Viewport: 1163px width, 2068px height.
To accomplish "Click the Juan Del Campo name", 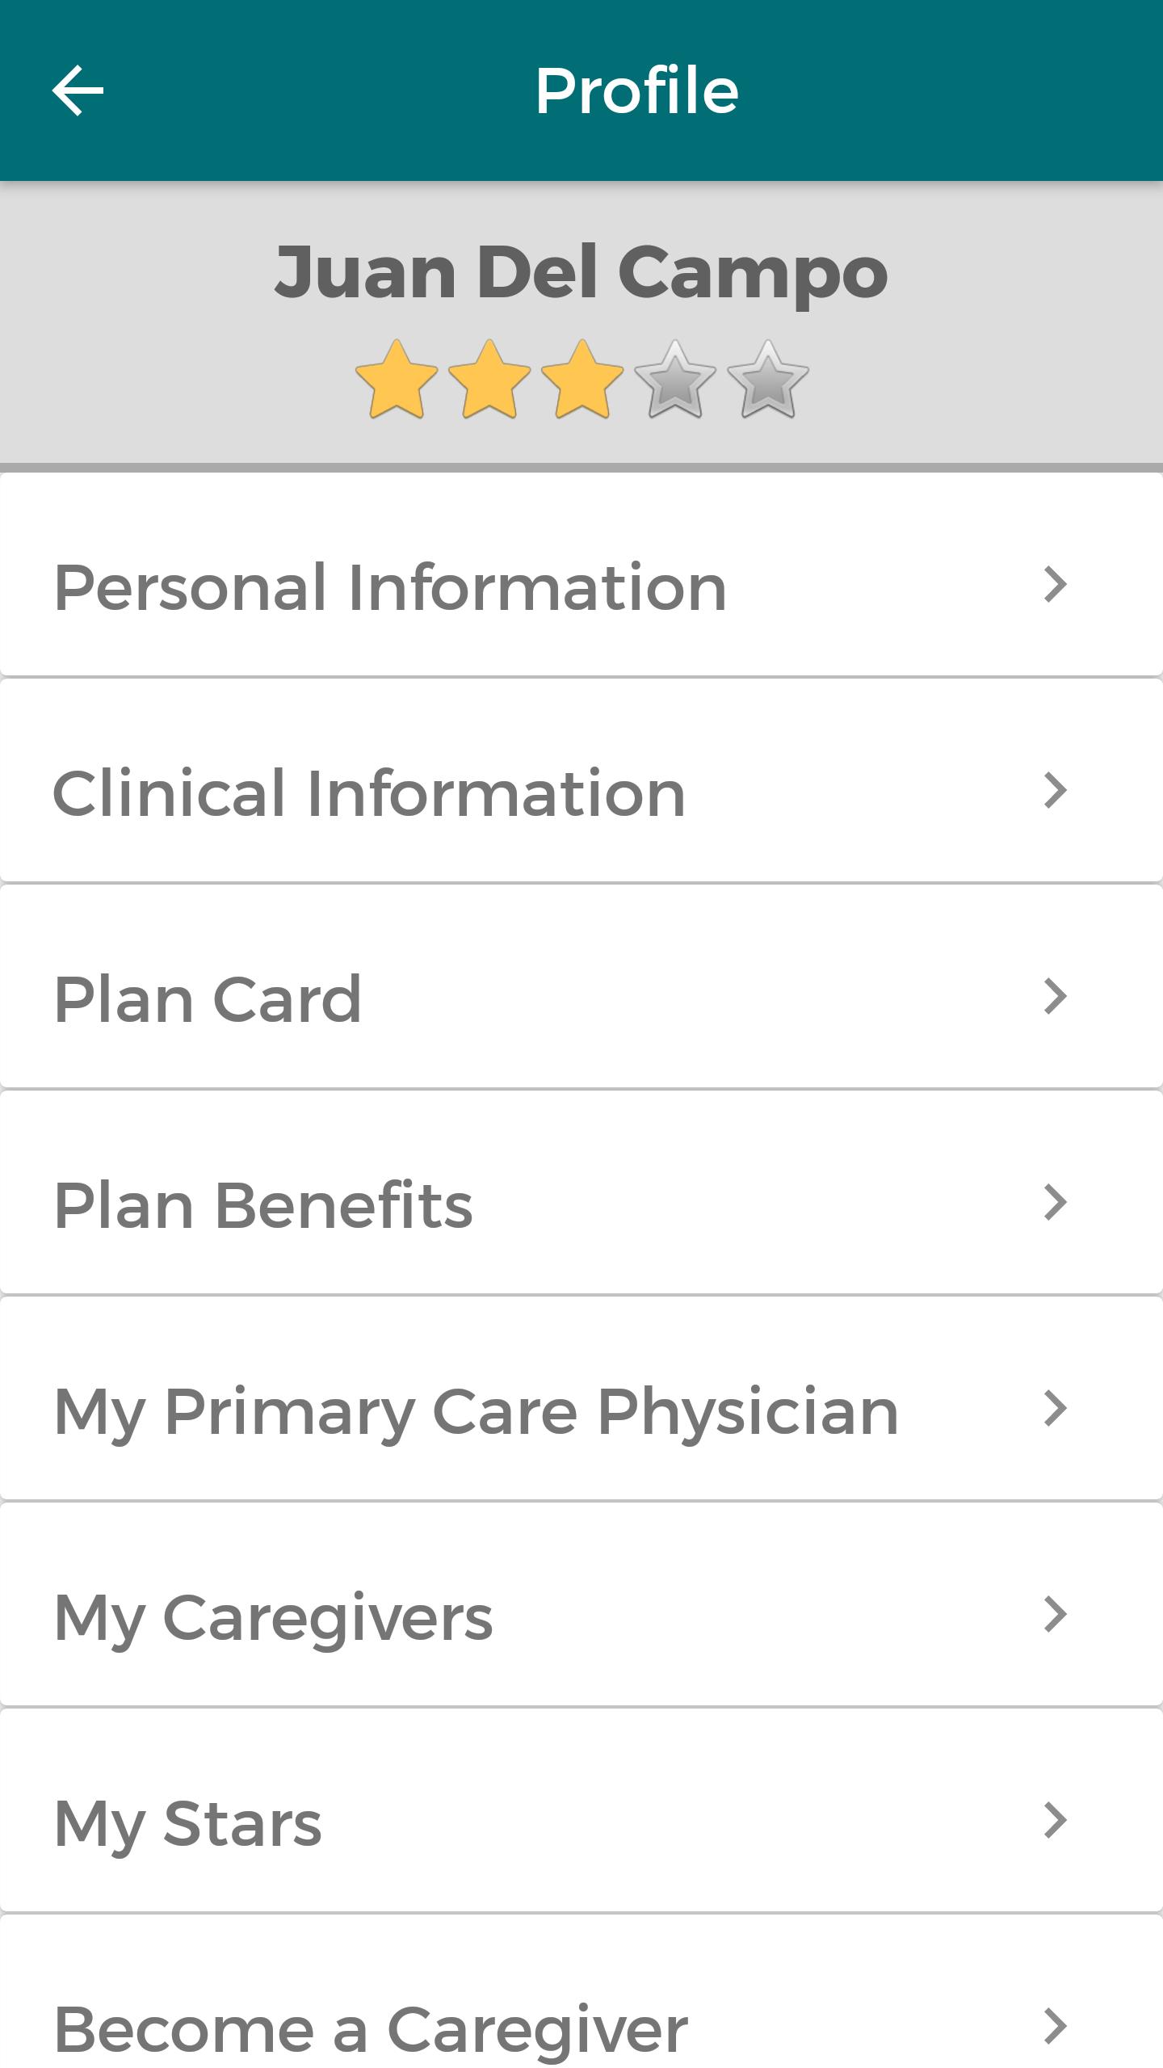I will (x=581, y=272).
